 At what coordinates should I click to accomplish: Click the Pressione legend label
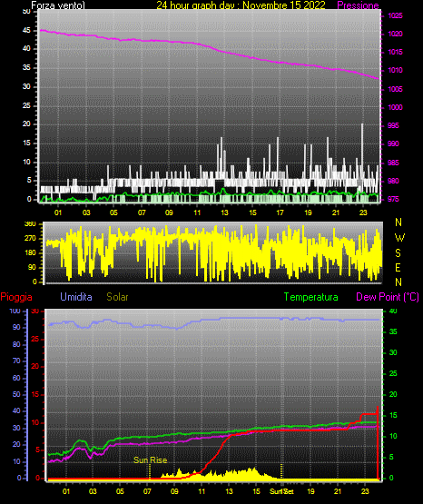pos(358,5)
